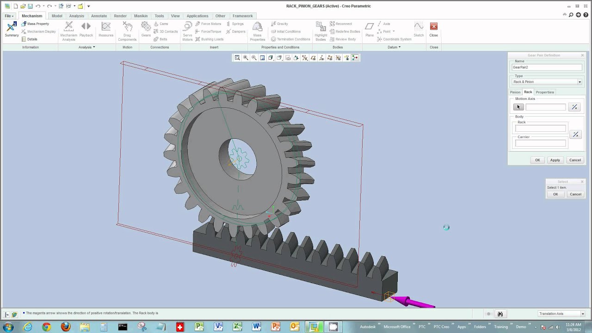Image resolution: width=592 pixels, height=333 pixels.
Task: Click the Motion Axis input field
Action: tap(545, 107)
